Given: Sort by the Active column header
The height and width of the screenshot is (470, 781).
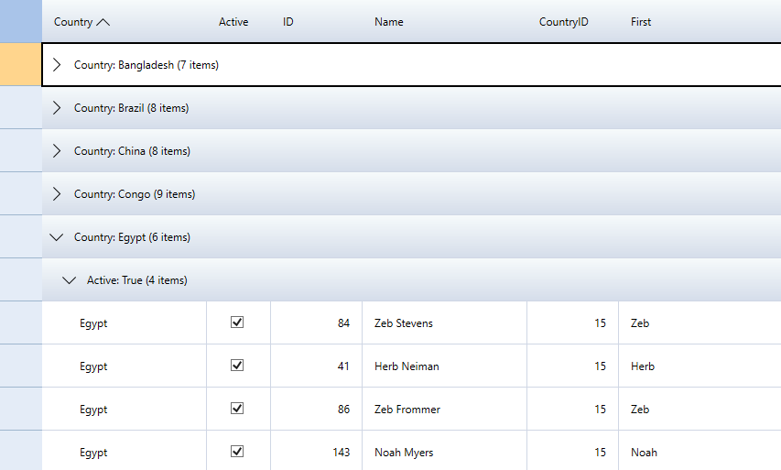Looking at the screenshot, I should point(233,22).
